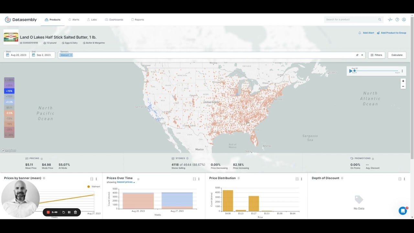Screen dimensions: 414x233
Task: Expand Depth of Discount chart fullscreen
Action: coord(400,179)
